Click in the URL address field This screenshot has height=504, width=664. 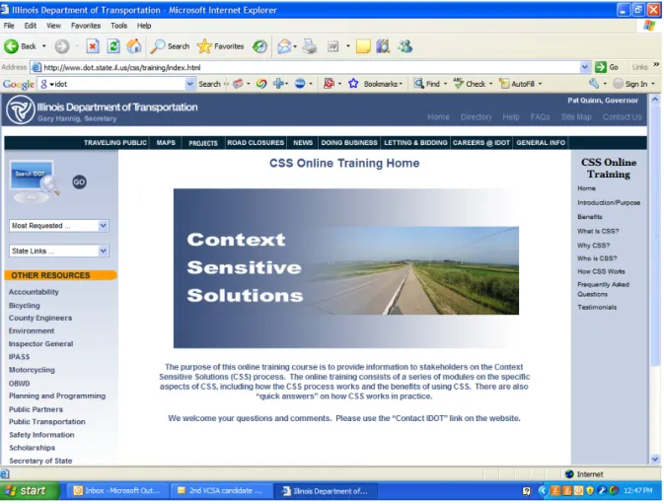click(x=311, y=67)
